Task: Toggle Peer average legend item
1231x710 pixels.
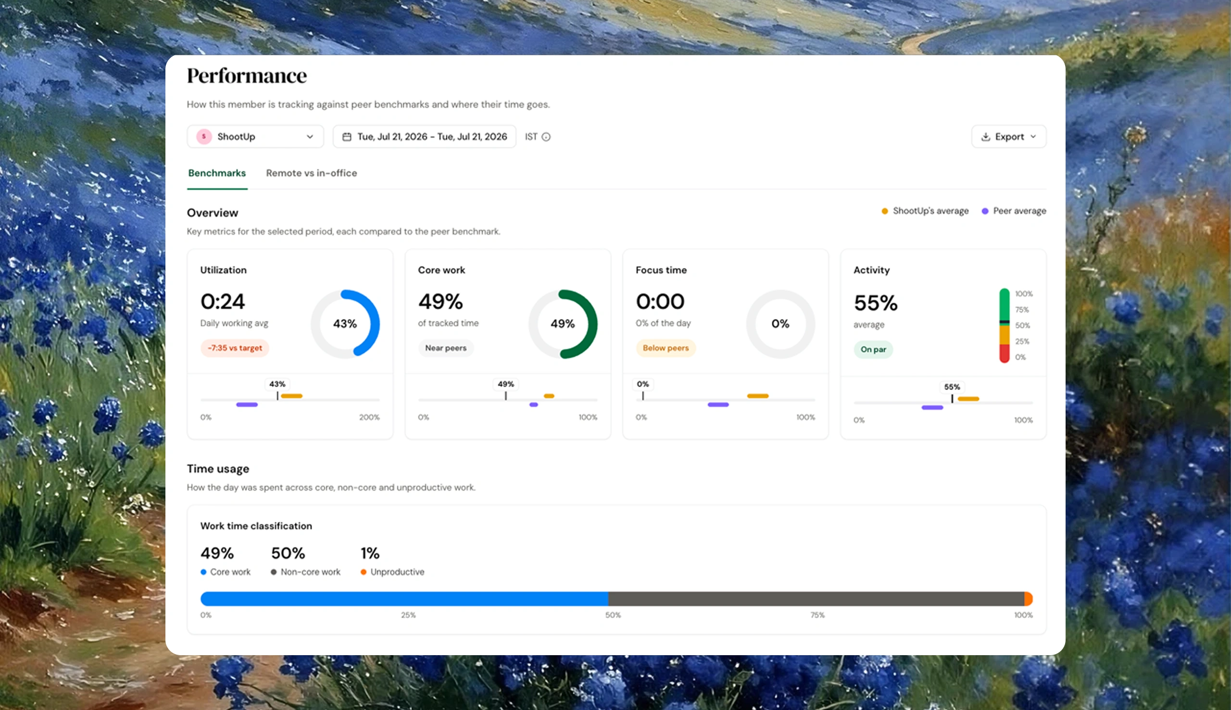Action: (1014, 211)
